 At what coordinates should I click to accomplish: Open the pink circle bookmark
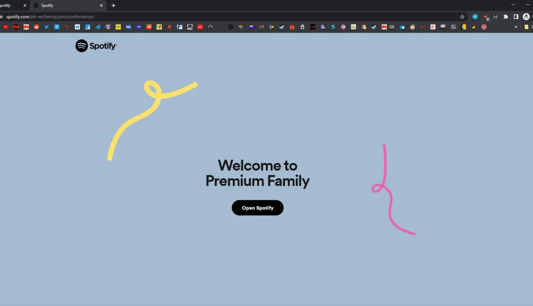point(343,27)
